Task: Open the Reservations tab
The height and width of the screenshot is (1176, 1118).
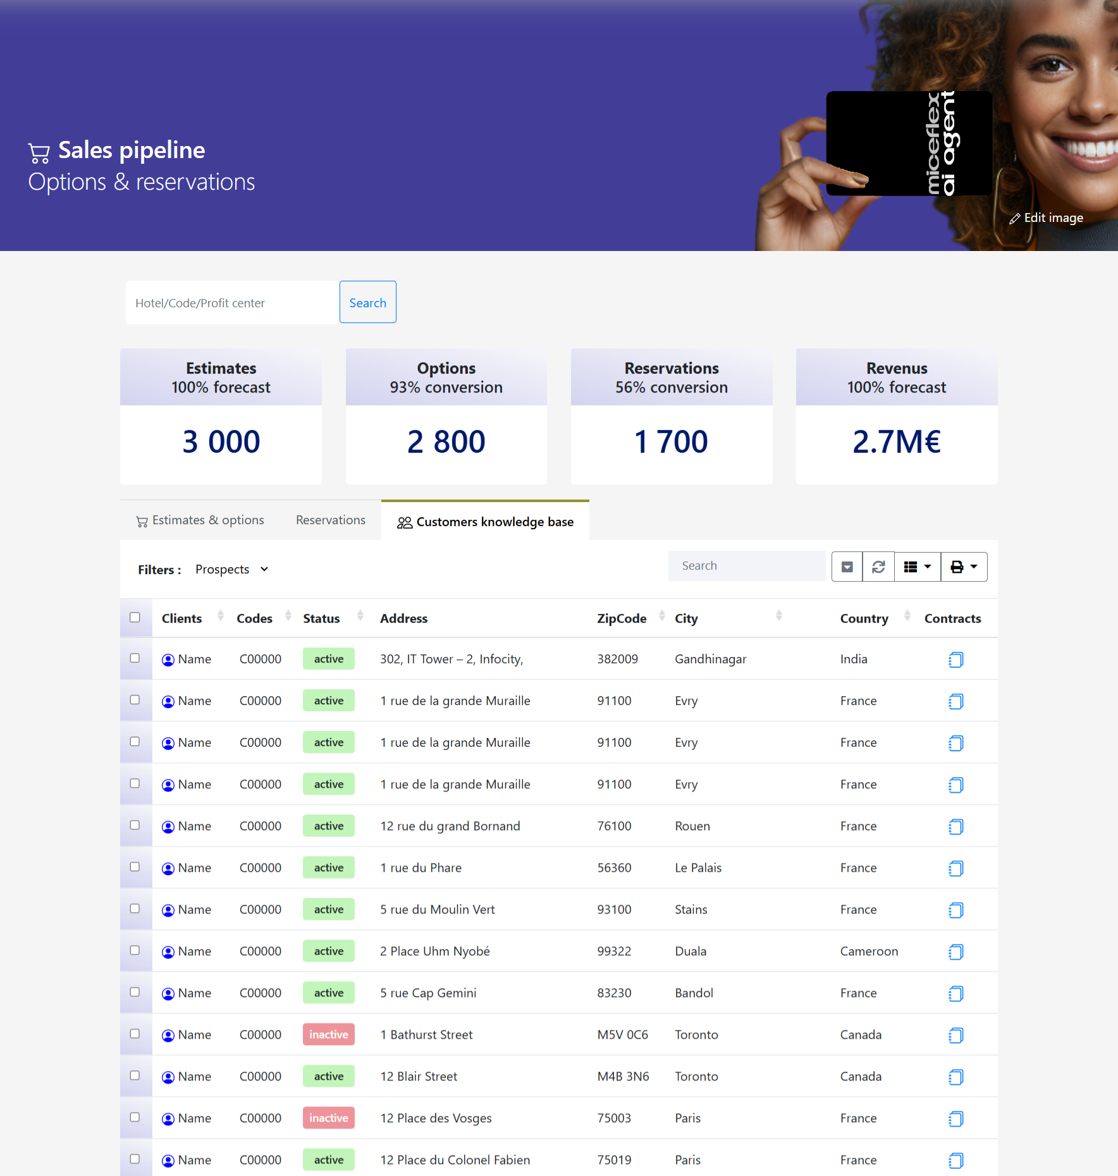Action: [331, 520]
